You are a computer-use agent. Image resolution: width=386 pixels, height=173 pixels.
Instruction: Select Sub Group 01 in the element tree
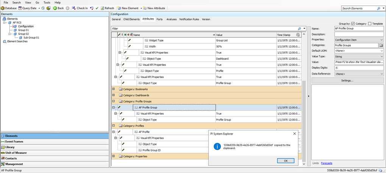click(31, 38)
